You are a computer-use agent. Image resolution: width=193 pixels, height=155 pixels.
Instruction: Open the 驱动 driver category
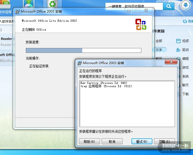click(x=183, y=50)
